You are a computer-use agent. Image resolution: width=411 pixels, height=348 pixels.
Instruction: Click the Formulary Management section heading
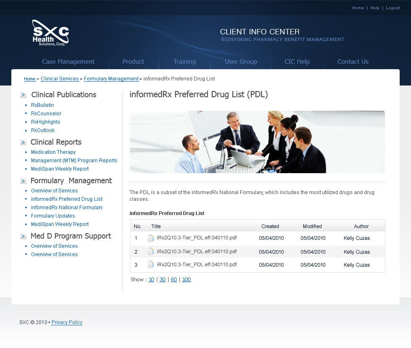click(x=71, y=181)
